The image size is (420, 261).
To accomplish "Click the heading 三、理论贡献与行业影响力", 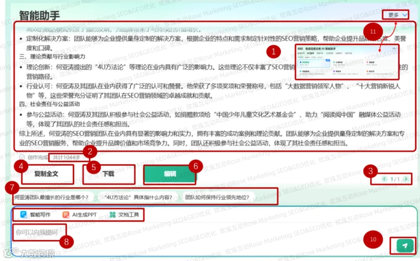I will click(x=52, y=56).
